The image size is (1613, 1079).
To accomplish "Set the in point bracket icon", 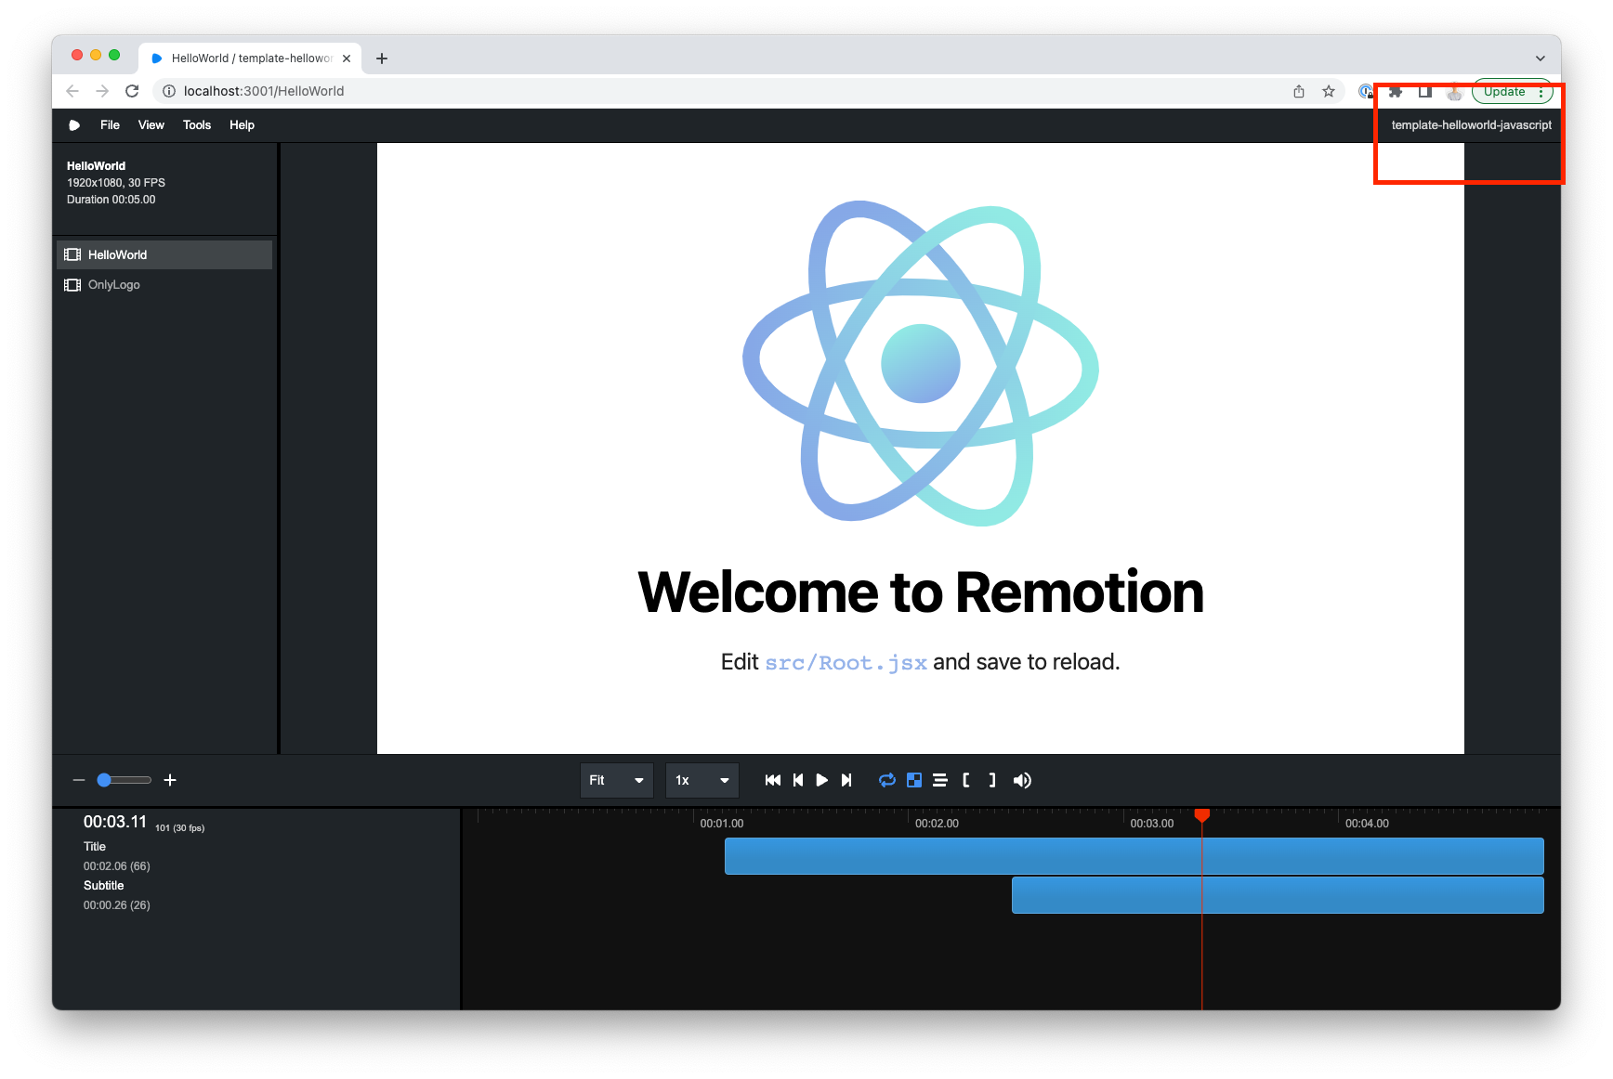I will [966, 780].
